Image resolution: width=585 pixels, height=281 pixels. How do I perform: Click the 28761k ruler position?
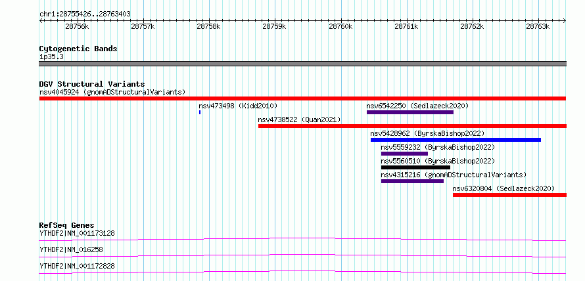407,27
